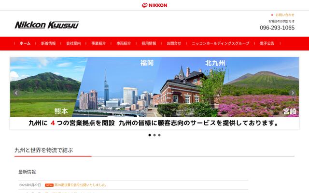Open the 会社案内 menu item
The height and width of the screenshot is (193, 309).
tap(73, 43)
